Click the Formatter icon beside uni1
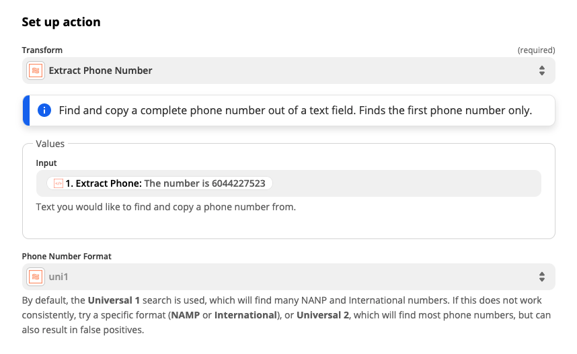Viewport: 577px width, 354px height. [x=36, y=277]
